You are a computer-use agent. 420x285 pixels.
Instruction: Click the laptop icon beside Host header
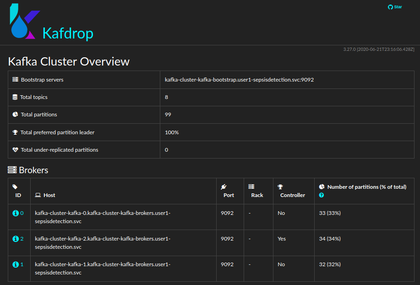38,195
